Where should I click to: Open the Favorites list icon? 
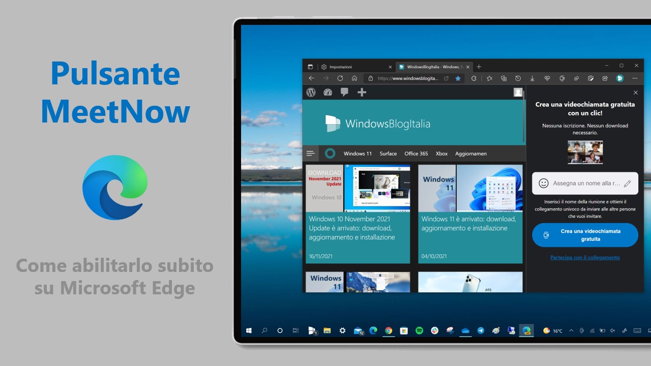pyautogui.click(x=489, y=78)
